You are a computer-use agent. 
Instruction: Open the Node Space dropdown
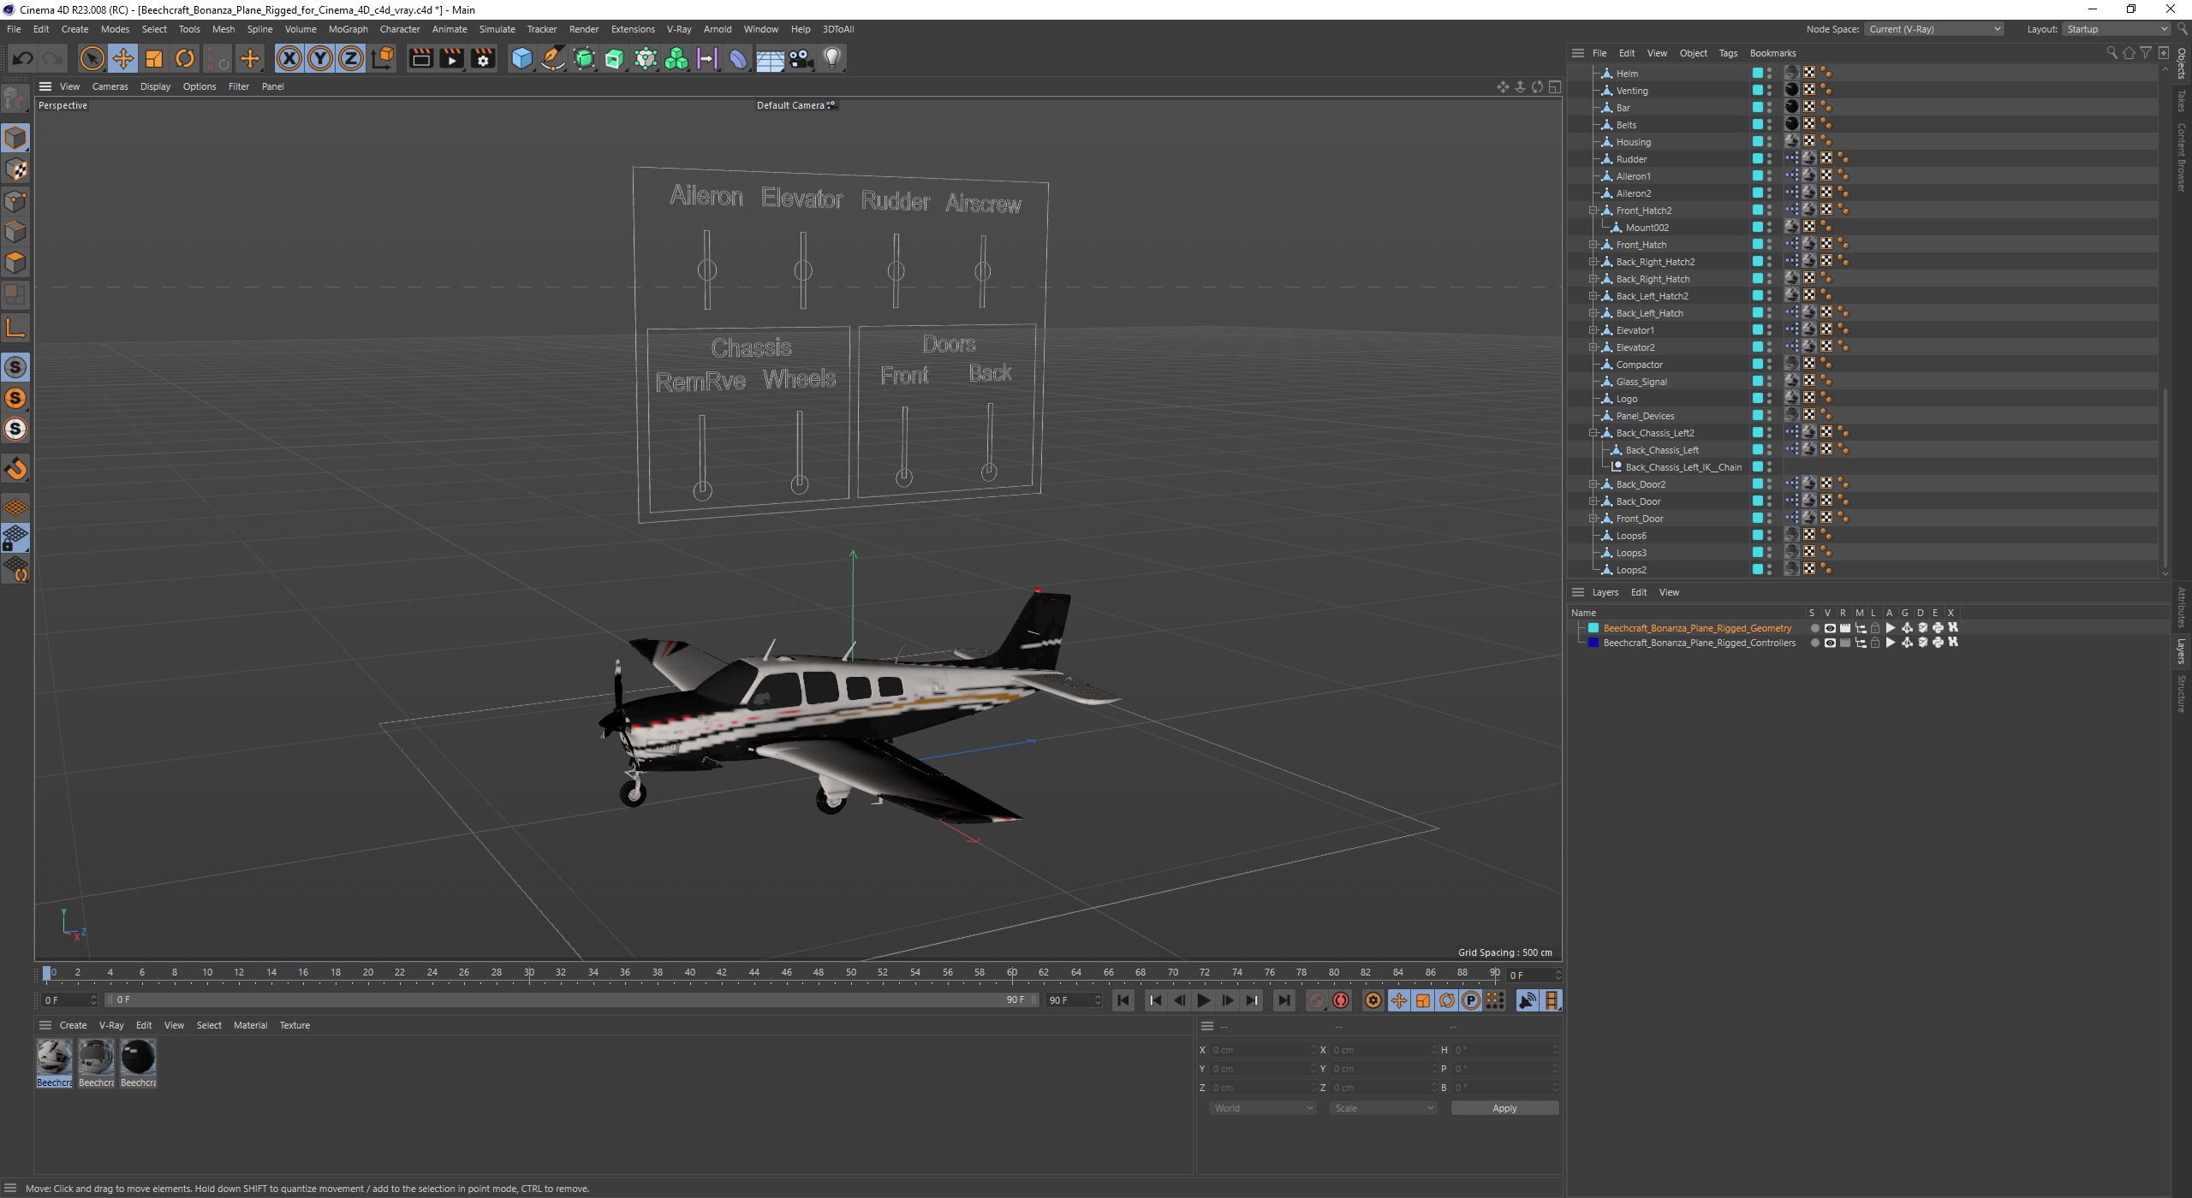1934,29
